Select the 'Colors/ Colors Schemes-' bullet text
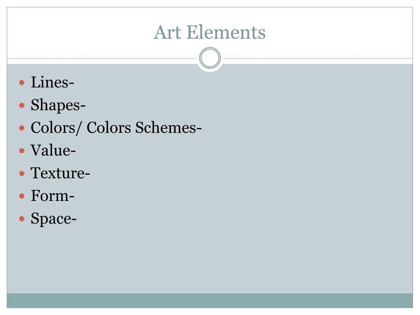The width and height of the screenshot is (420, 315). [116, 128]
